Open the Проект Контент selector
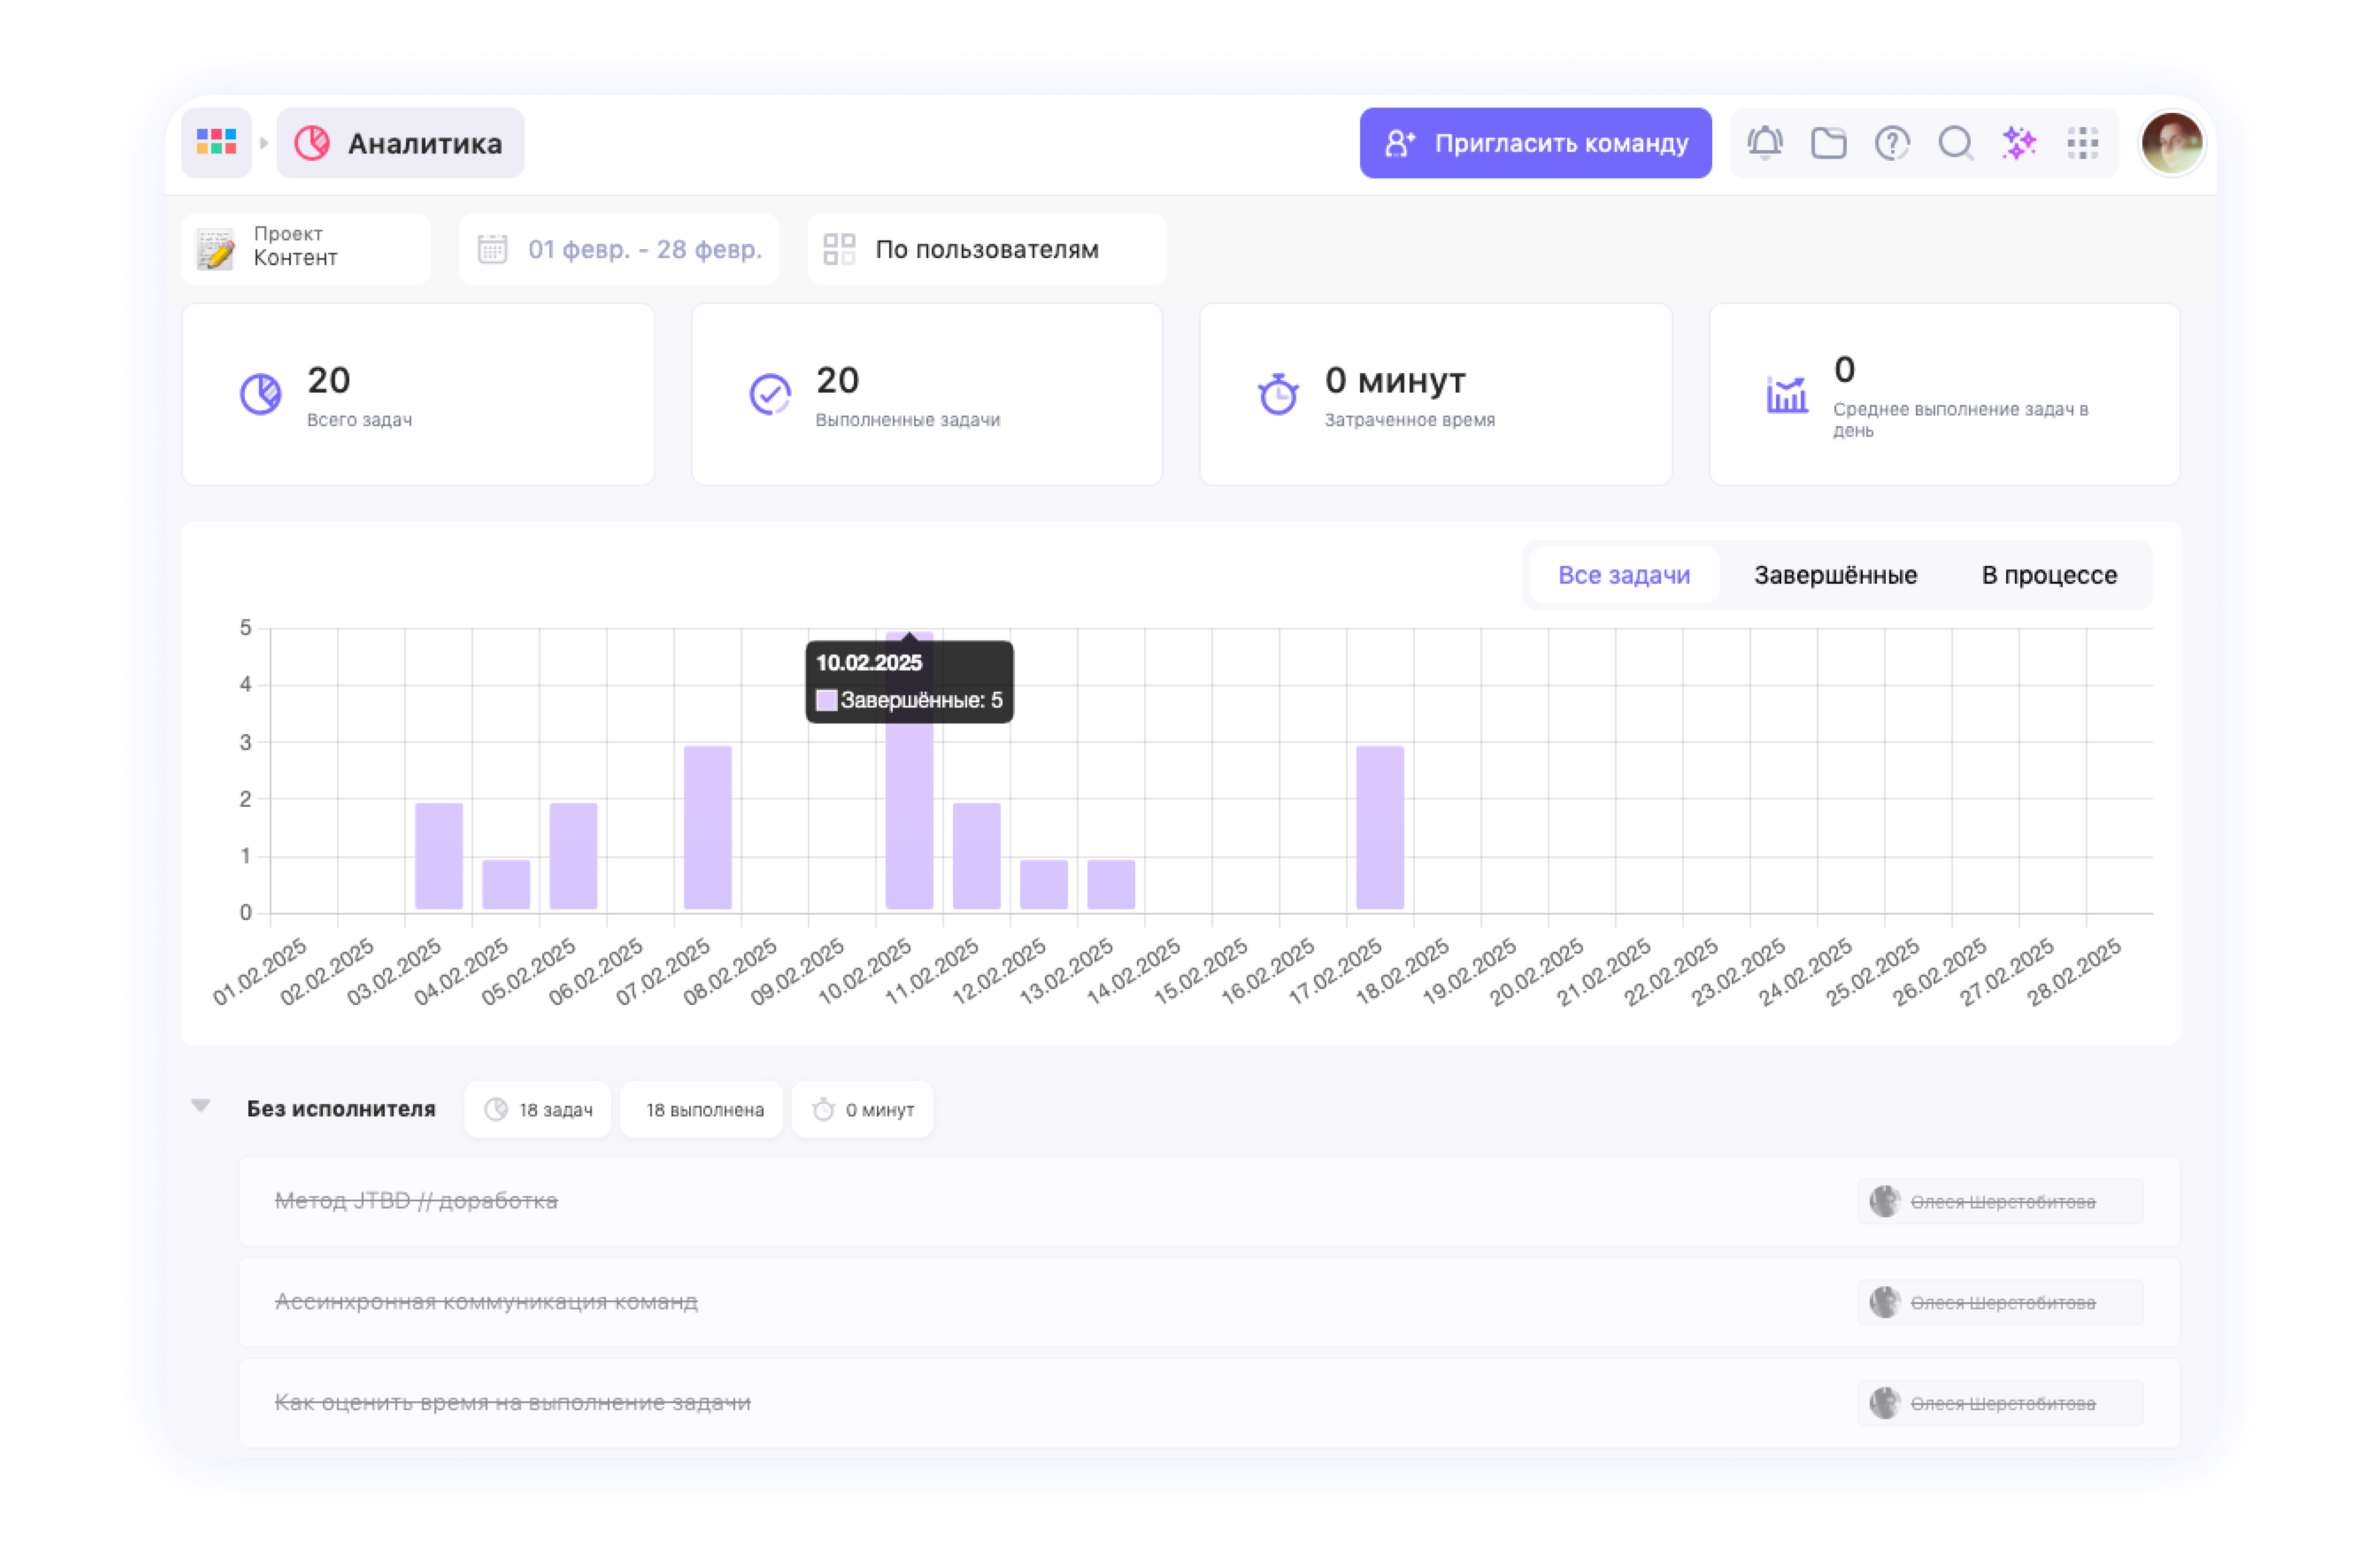This screenshot has width=2380, height=1555. (305, 248)
